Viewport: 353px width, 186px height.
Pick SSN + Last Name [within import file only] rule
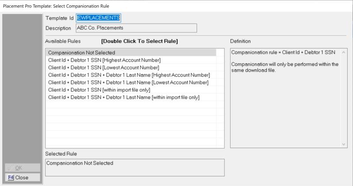coord(124,97)
